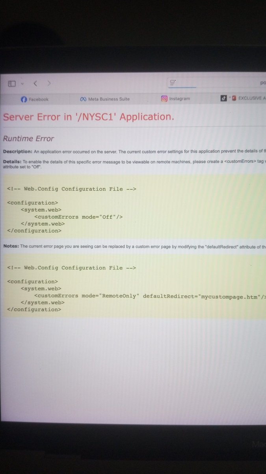Click the "Description:" label
266x474 pixels.
tap(18, 152)
